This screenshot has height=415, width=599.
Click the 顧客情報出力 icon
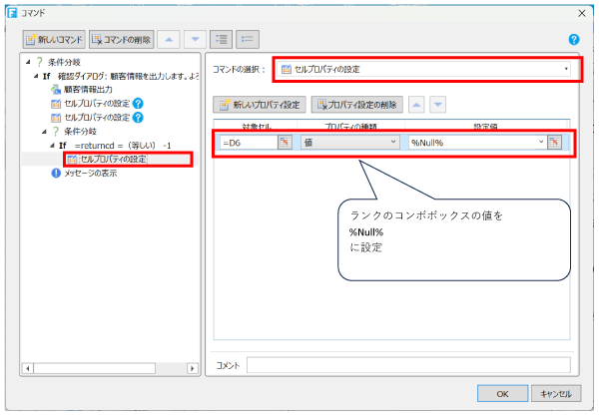56,90
